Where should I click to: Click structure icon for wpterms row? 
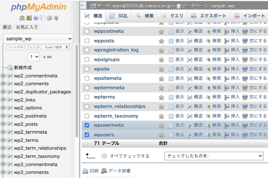click(189, 97)
